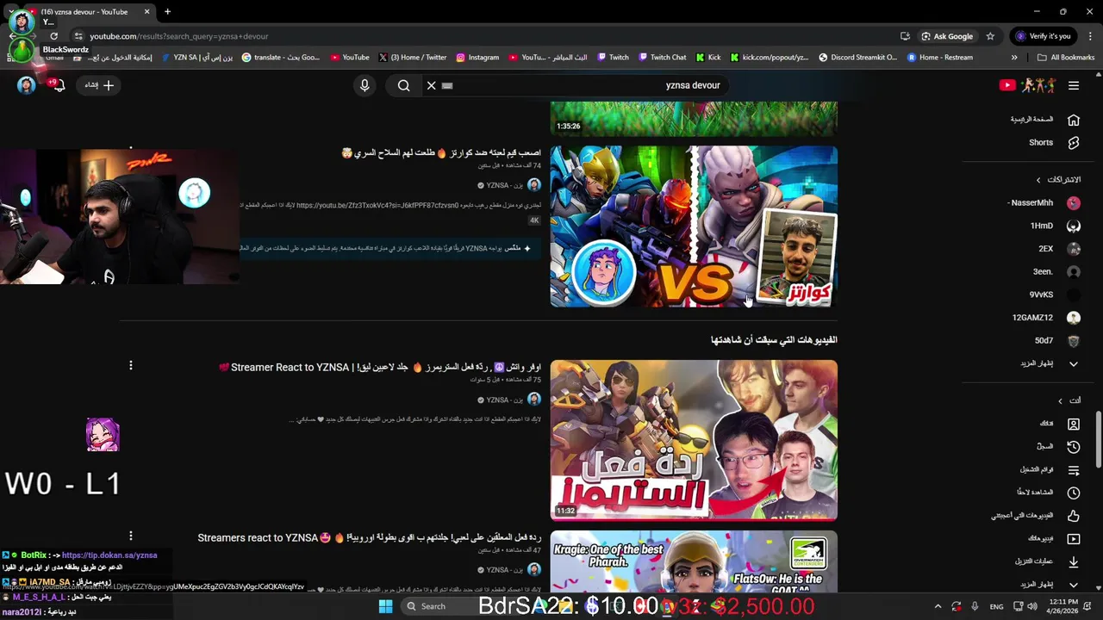
Task: Play the VS thumbnail video
Action: pyautogui.click(x=694, y=226)
